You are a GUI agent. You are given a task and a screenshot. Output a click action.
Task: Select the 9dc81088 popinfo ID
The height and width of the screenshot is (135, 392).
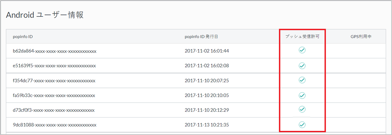[55, 125]
